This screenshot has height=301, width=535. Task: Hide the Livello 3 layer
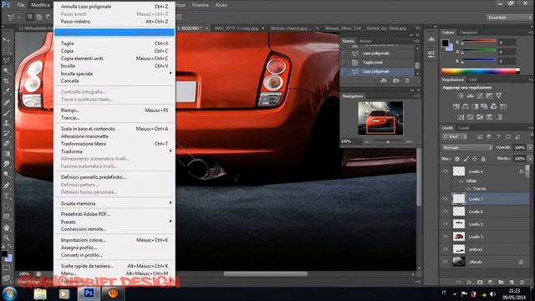445,237
